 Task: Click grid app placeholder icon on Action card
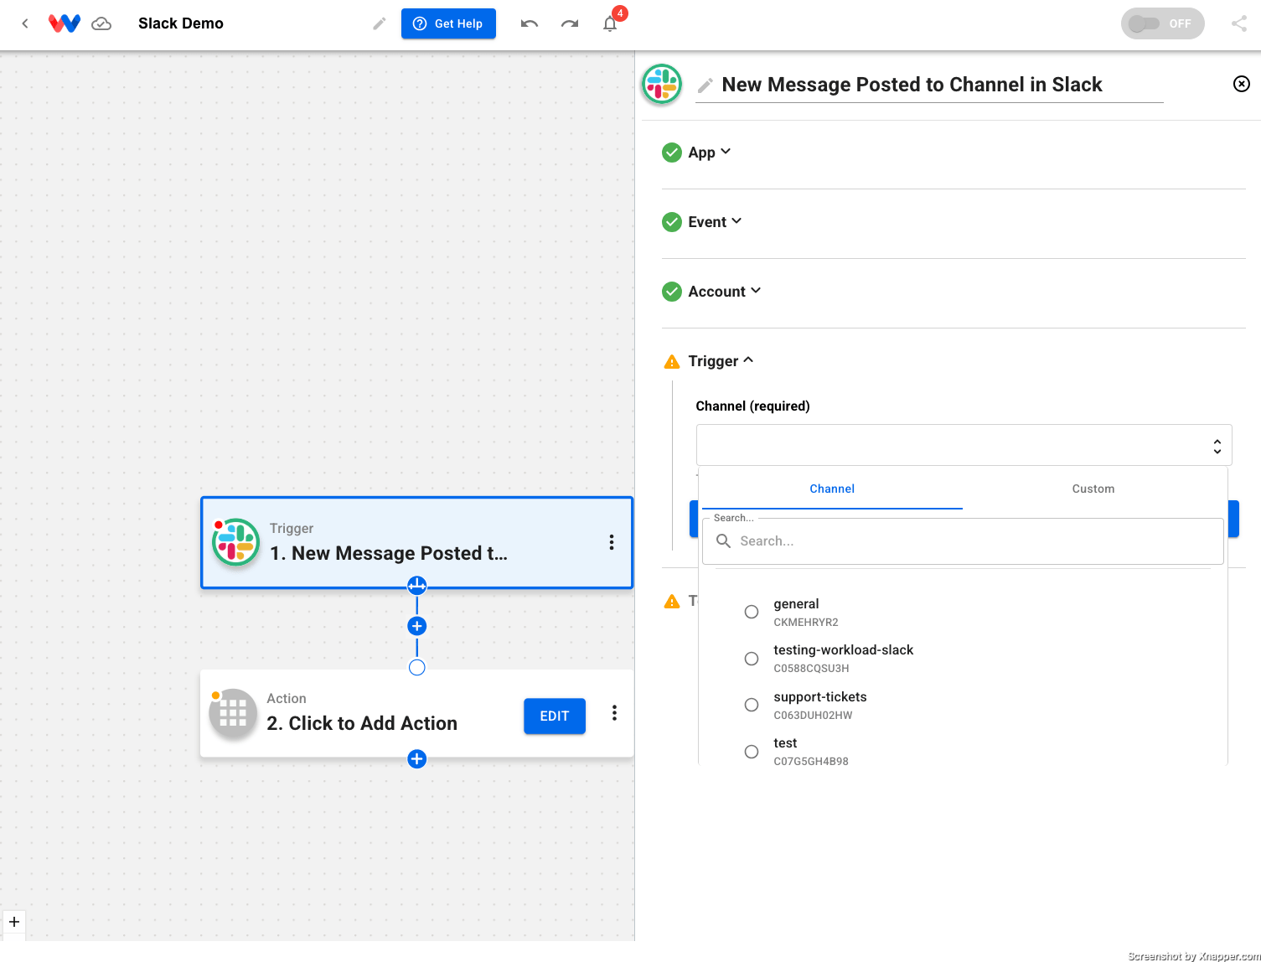point(233,713)
